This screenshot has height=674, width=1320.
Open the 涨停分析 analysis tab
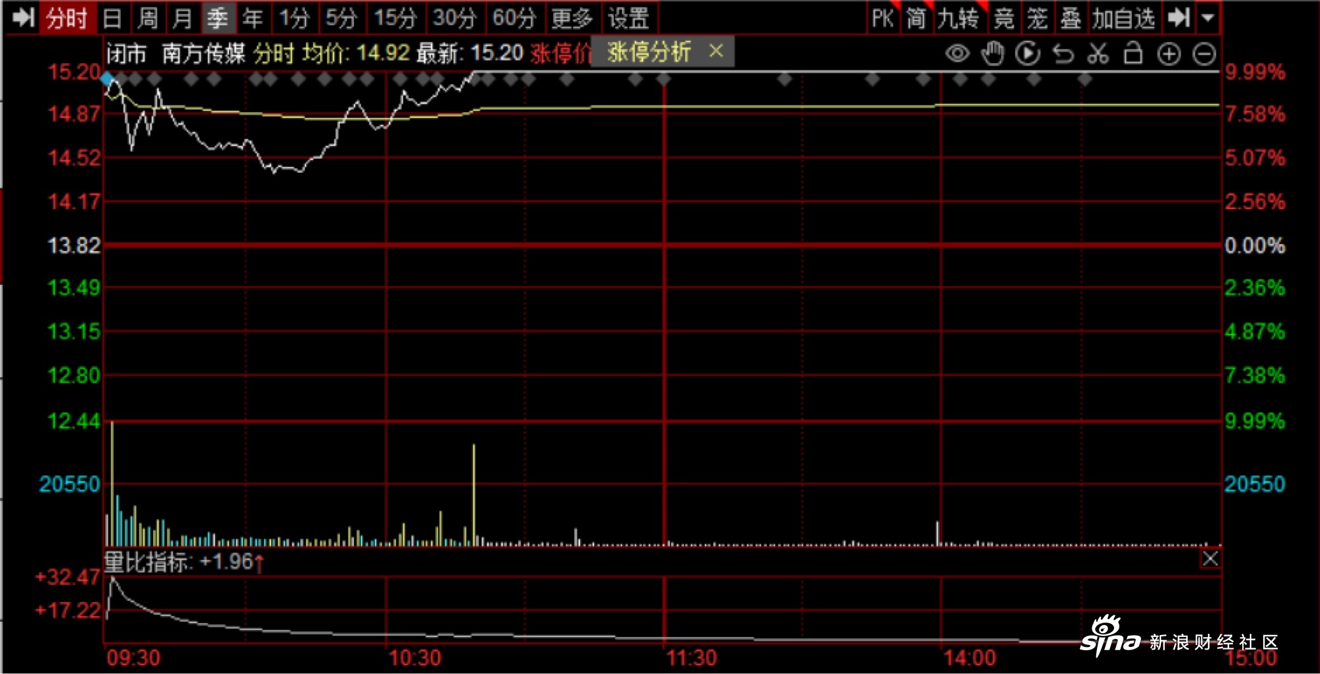point(649,52)
